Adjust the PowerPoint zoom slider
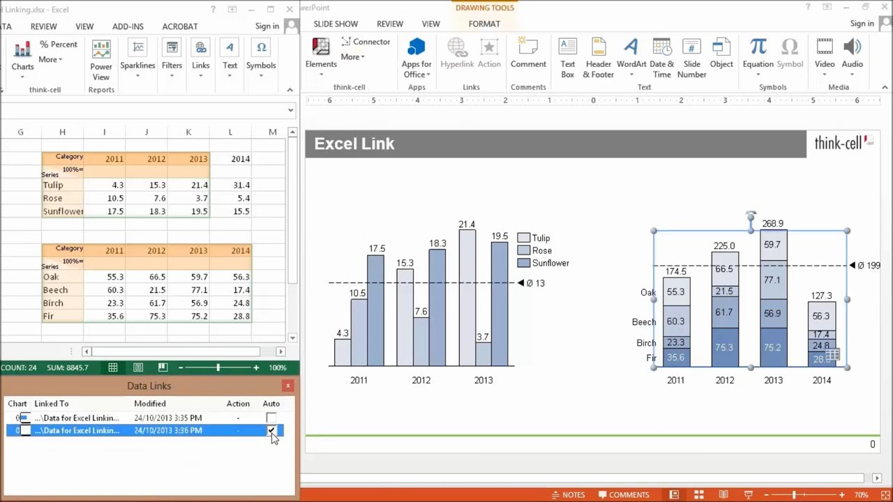 click(793, 495)
